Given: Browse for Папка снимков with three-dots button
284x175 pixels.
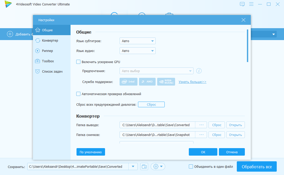Looking at the screenshot, I should coord(201,135).
